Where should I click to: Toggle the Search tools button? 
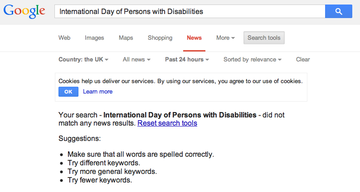264,38
